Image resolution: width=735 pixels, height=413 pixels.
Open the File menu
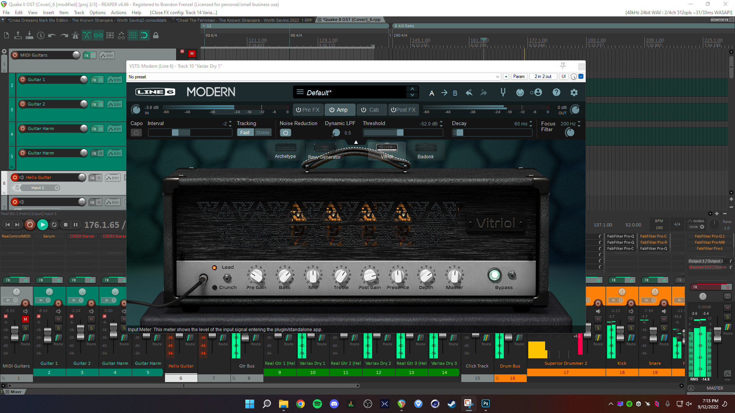(6, 13)
